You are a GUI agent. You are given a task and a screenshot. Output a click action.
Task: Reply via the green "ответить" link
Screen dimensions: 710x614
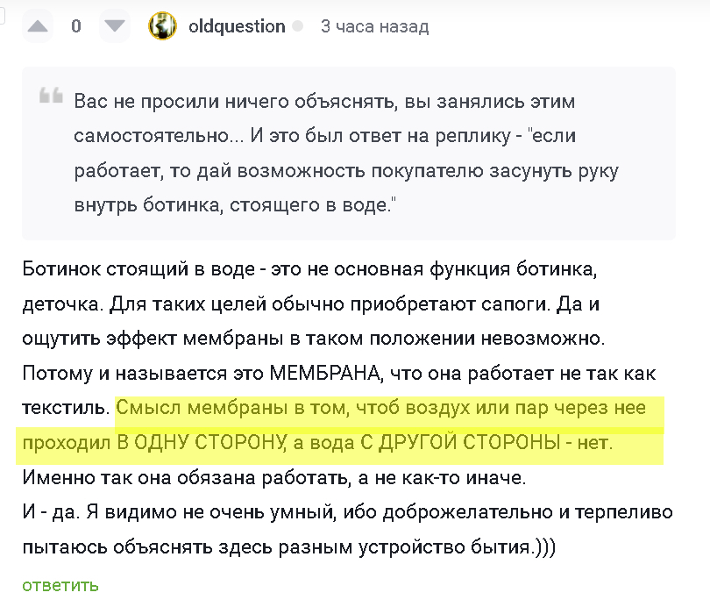(60, 585)
